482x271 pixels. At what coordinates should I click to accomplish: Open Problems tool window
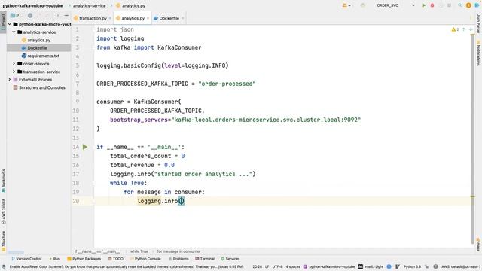pyautogui.click(x=178, y=259)
